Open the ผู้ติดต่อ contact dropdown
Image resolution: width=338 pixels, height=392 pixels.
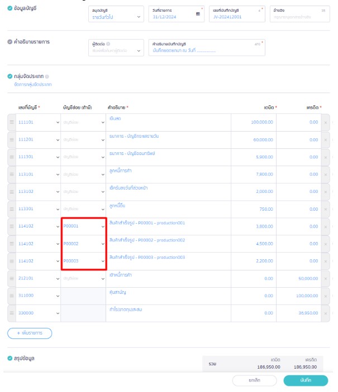(116, 51)
